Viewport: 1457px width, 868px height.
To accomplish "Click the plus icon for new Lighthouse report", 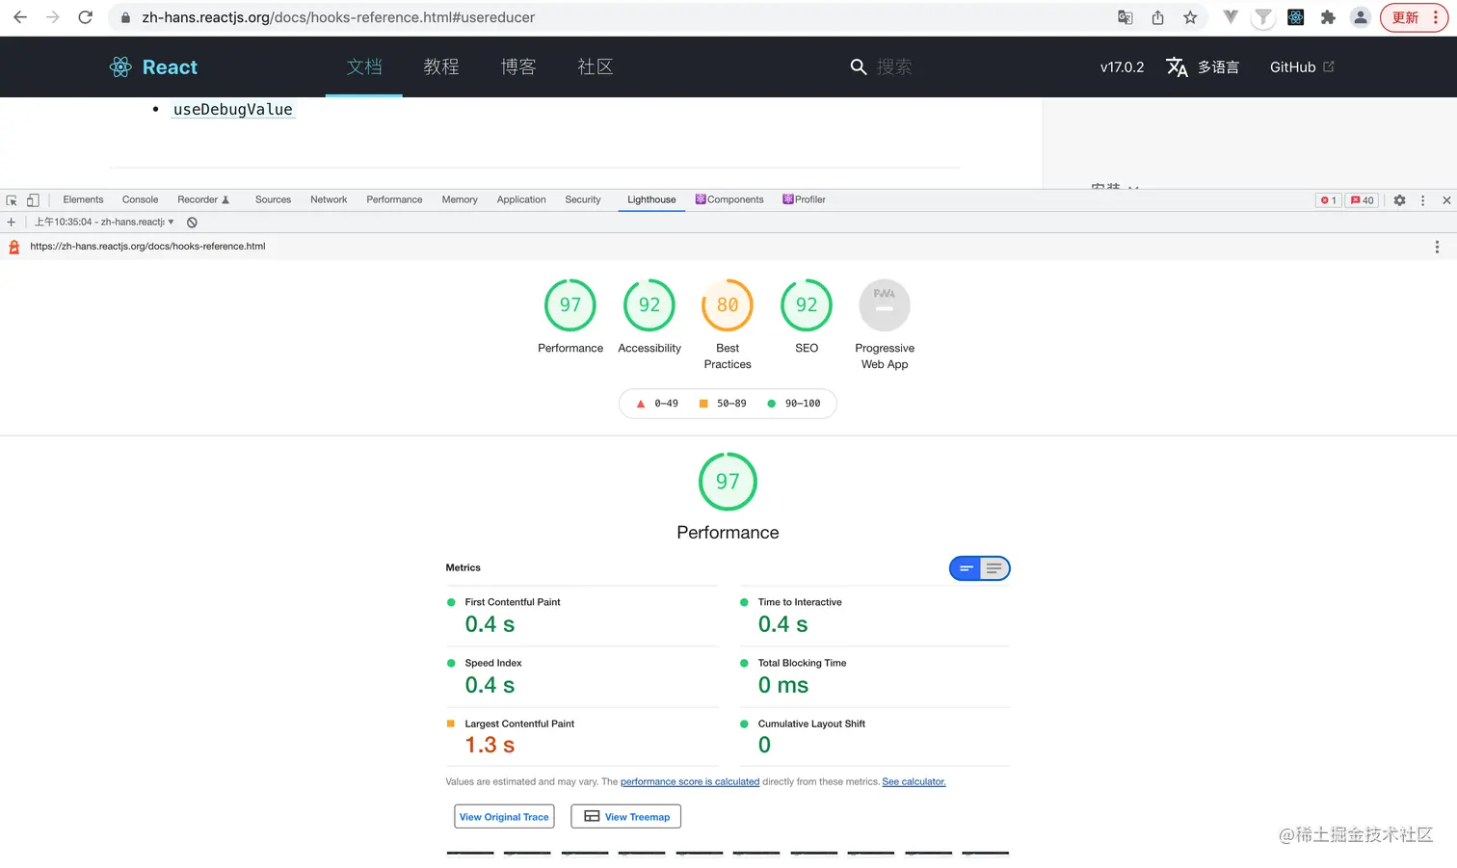I will click(x=12, y=223).
